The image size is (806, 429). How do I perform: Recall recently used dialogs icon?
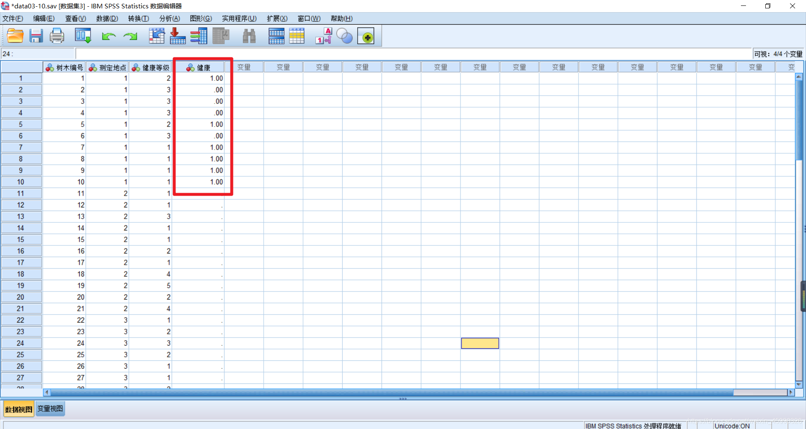click(x=83, y=36)
